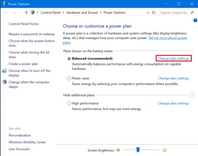The image size is (198, 156).
Task: Click the bright sun brightness icon
Action: point(164,150)
